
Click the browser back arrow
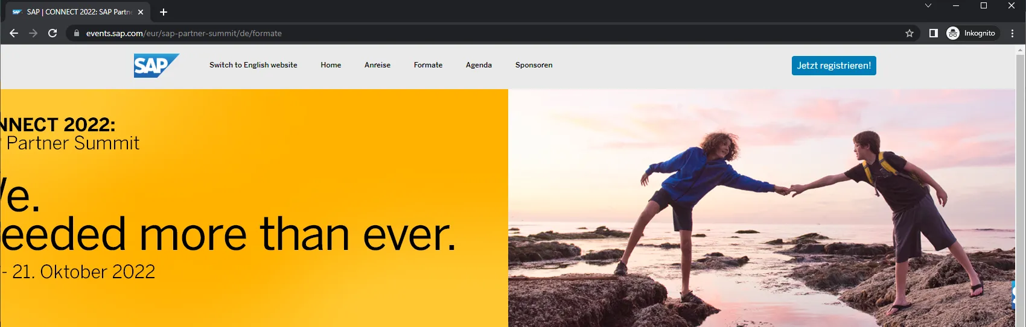coord(14,33)
